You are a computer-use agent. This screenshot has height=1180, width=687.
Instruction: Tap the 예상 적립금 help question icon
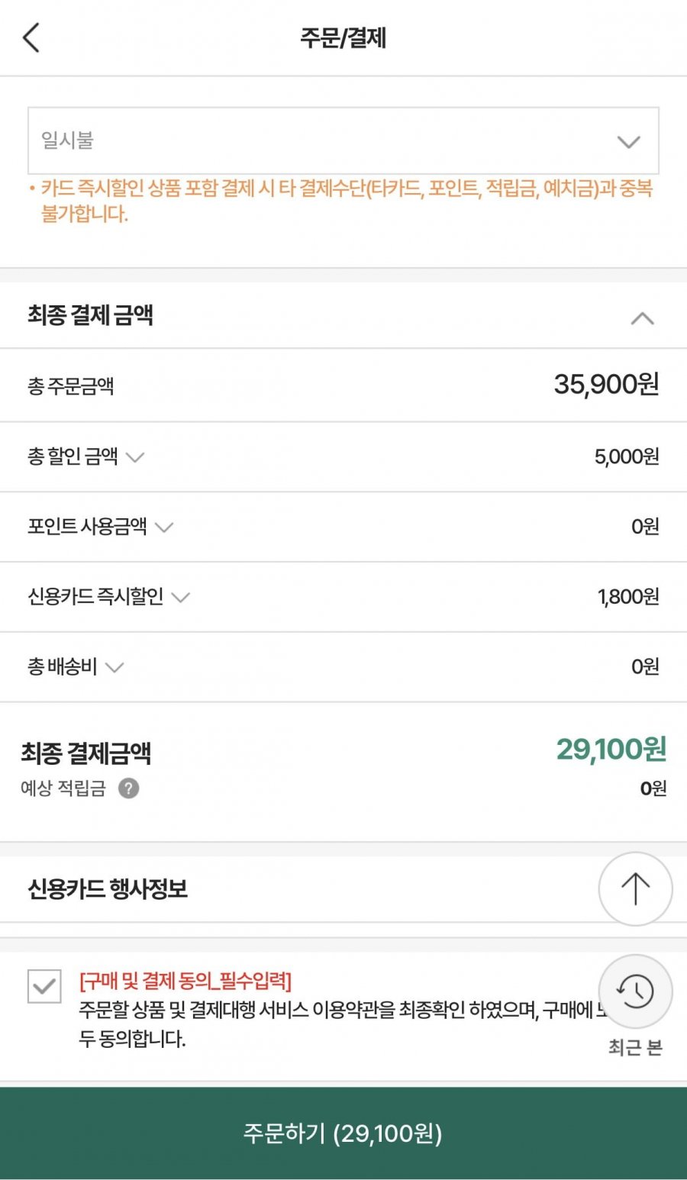pos(129,788)
